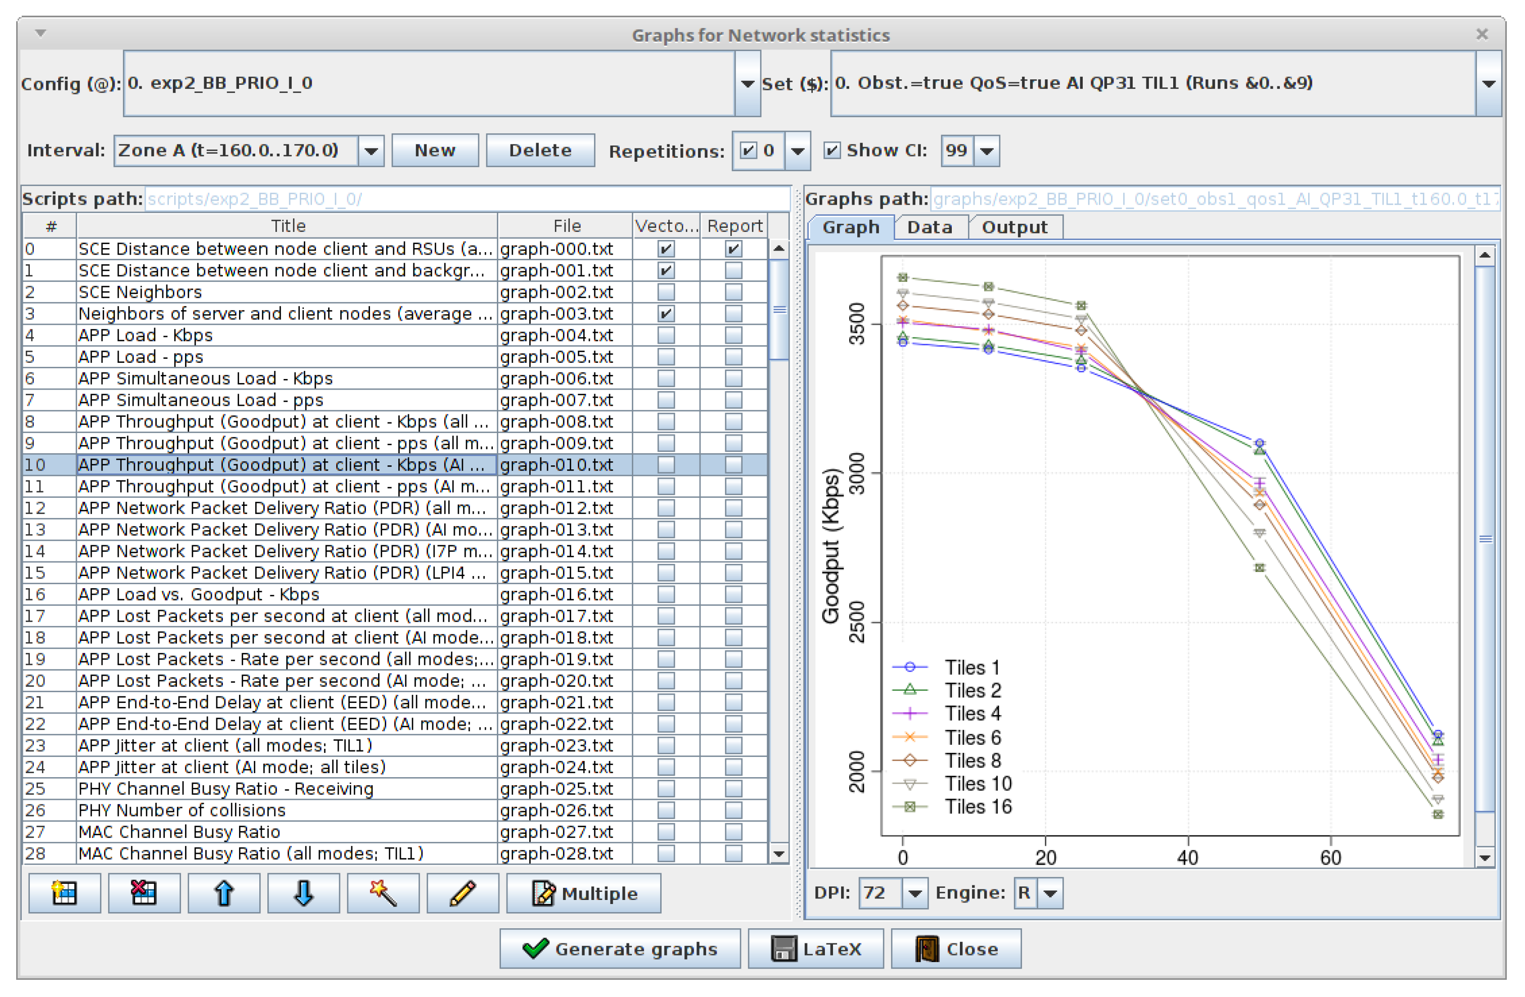
Task: Open the DPI 72 dropdown
Action: pos(914,892)
